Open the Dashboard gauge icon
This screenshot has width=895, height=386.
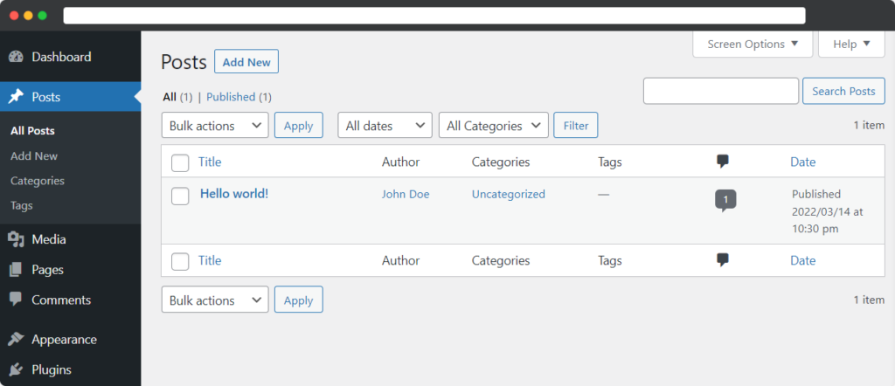pyautogui.click(x=16, y=57)
